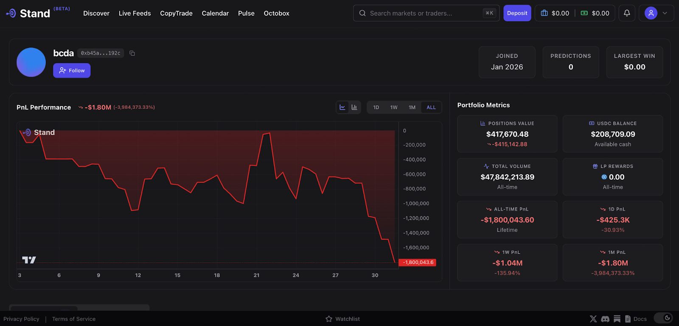The height and width of the screenshot is (326, 679).
Task: Copy the wallet address with copy icon
Action: pos(132,53)
